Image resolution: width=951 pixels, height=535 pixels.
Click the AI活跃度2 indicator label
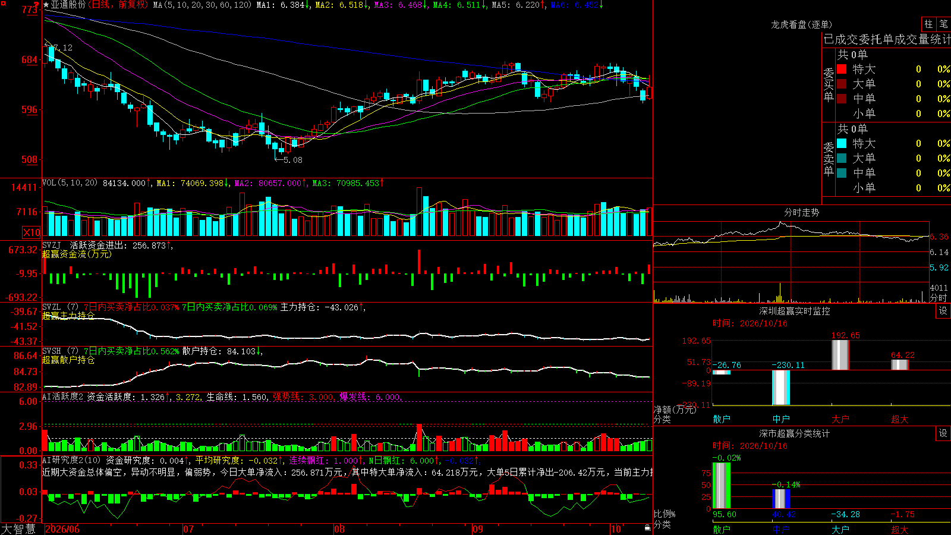point(63,396)
